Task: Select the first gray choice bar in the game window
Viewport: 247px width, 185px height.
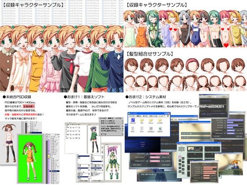Action: coord(196,133)
